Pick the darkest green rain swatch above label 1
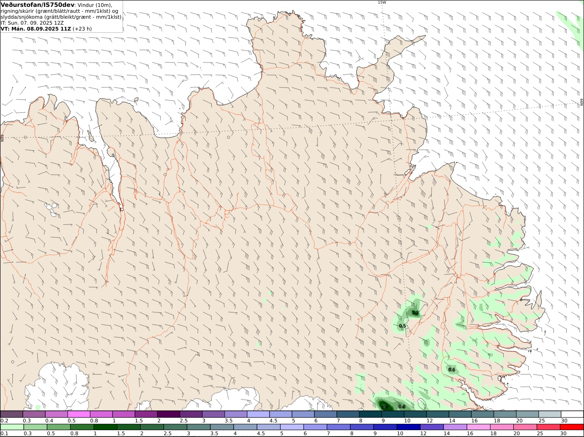Viewport: 584px width, 437px height. [105, 427]
